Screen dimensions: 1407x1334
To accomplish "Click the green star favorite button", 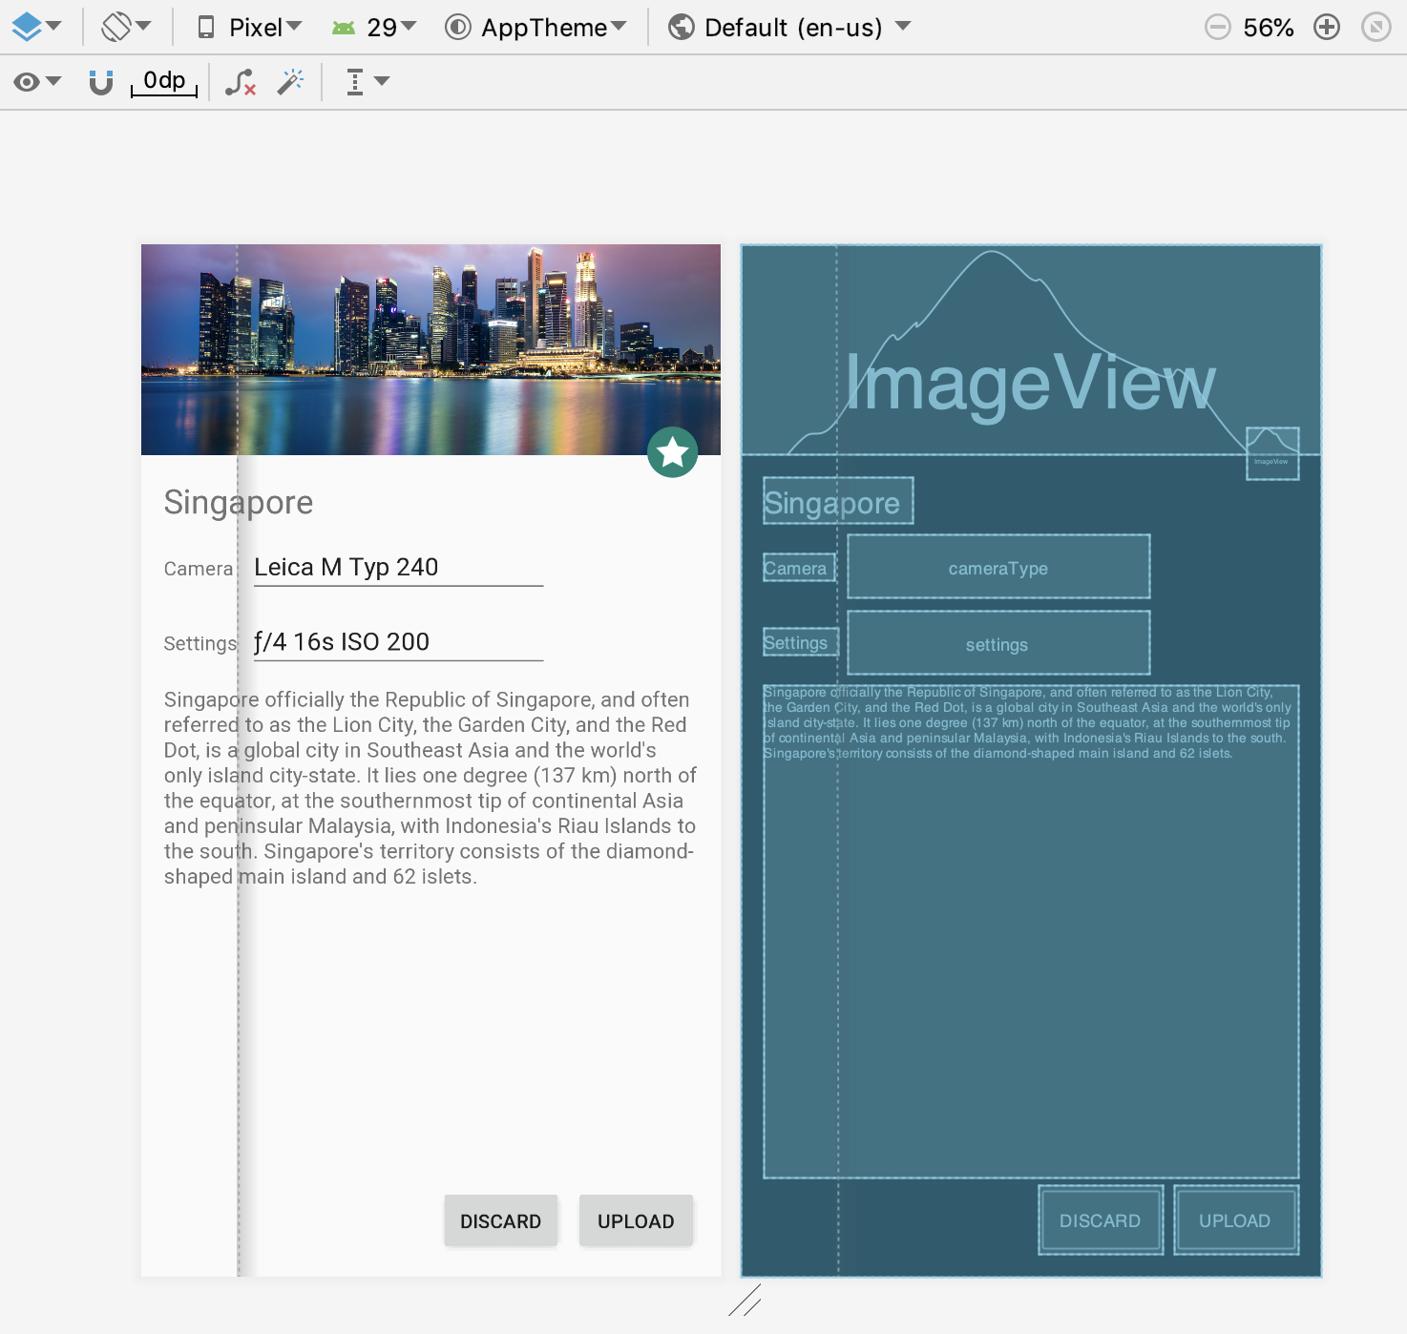I will point(673,452).
